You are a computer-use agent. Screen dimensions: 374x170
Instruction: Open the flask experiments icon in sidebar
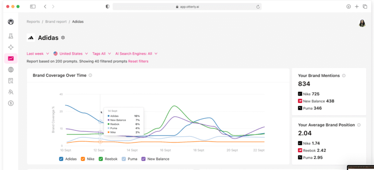click(x=11, y=36)
